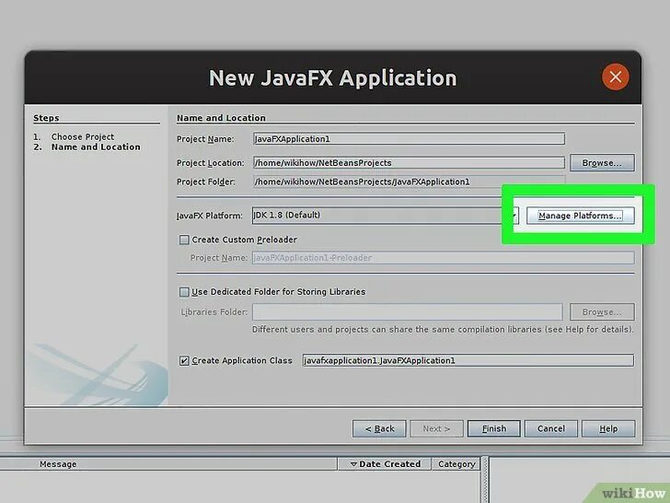Screen dimensions: 670x503
Task: Click the shared libraries help text
Action: tap(443, 330)
